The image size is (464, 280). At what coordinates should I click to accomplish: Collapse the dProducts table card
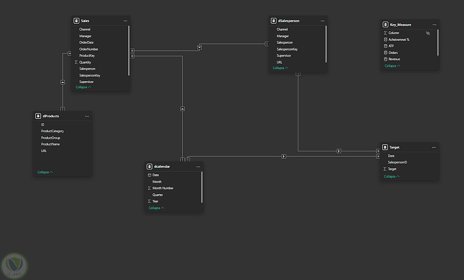(x=45, y=172)
